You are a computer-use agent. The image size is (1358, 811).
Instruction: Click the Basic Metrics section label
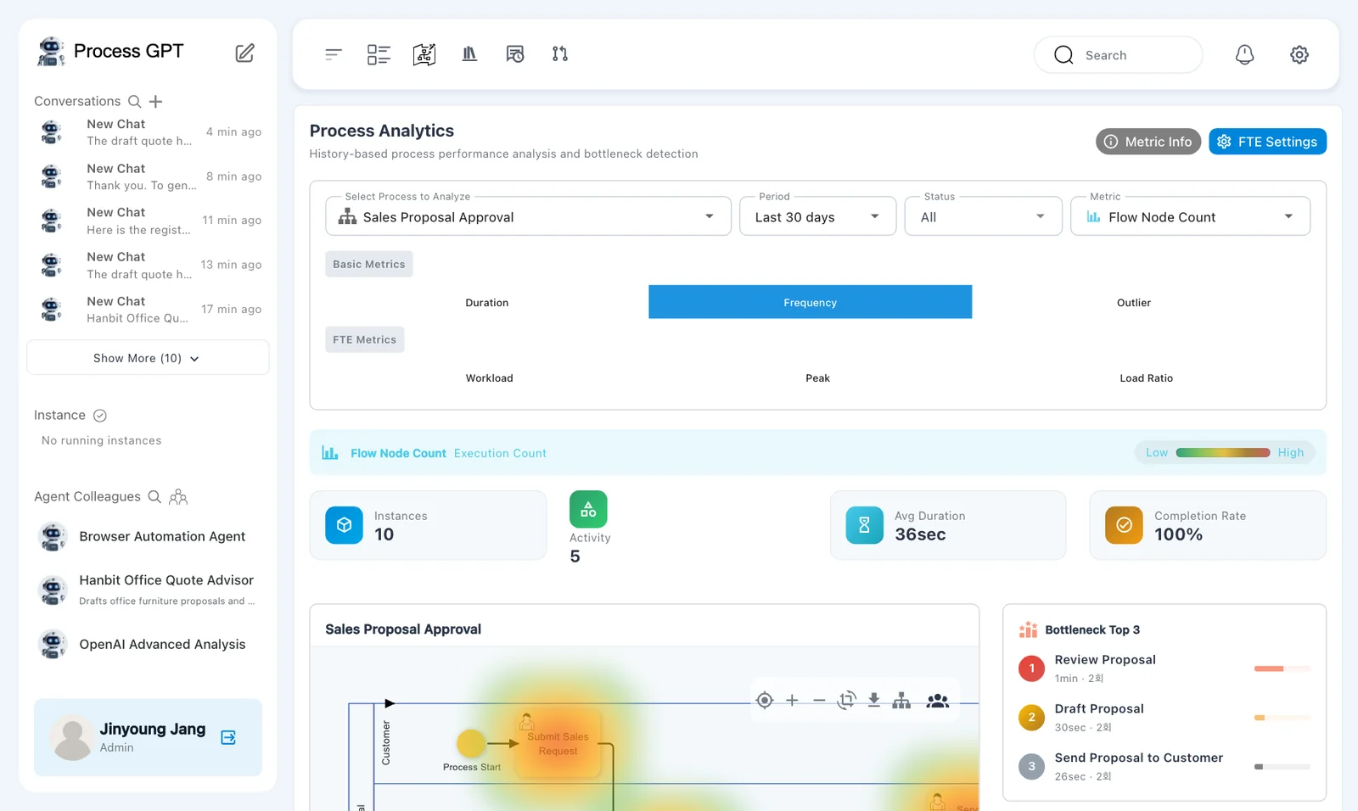coord(369,264)
